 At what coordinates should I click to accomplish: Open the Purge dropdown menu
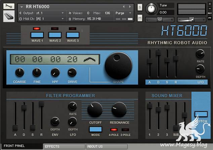pos(123,13)
